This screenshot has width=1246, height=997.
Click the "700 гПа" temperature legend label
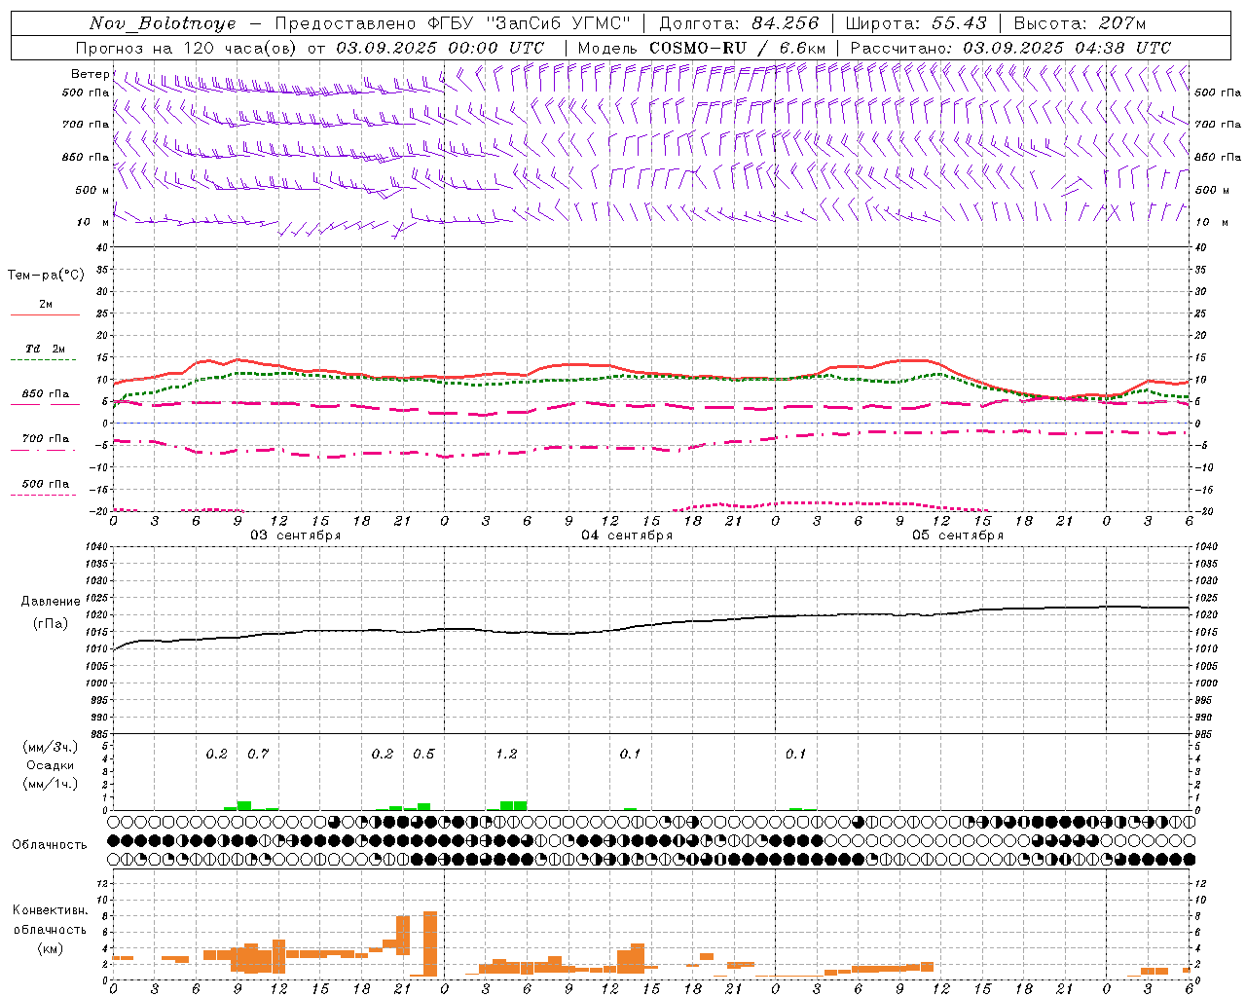click(x=46, y=438)
